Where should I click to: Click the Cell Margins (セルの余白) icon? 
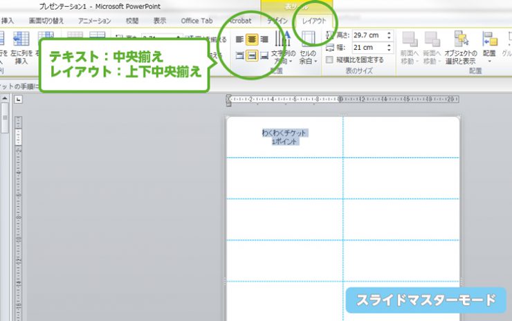pos(308,39)
